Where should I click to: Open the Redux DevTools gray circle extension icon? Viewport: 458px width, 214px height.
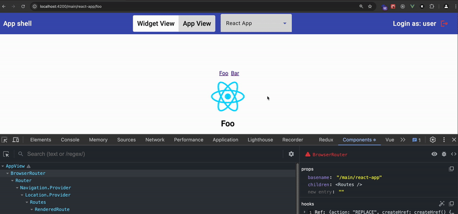[x=403, y=6]
